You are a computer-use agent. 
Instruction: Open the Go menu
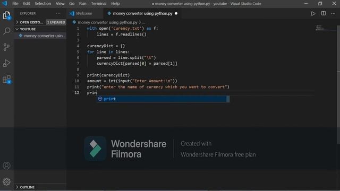tap(72, 4)
